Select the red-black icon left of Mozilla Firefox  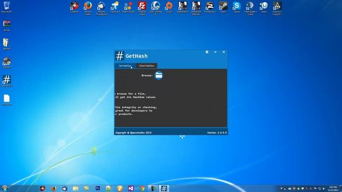coord(74,7)
